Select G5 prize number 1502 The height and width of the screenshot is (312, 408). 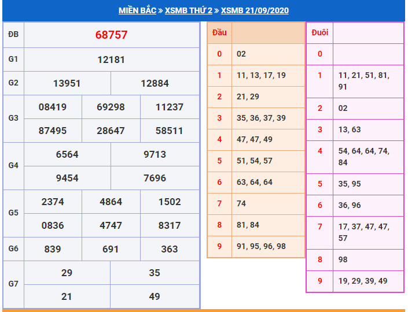click(x=170, y=202)
